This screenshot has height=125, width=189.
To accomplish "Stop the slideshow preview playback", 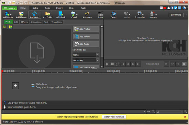I will [112, 64].
